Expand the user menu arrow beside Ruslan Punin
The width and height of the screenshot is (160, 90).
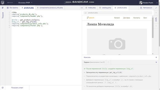tap(157, 3)
